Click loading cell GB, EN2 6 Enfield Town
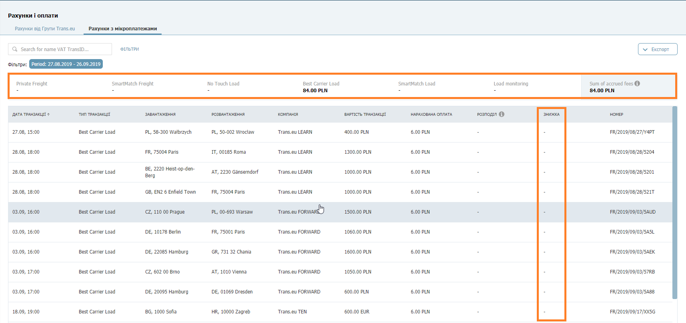 pos(170,192)
